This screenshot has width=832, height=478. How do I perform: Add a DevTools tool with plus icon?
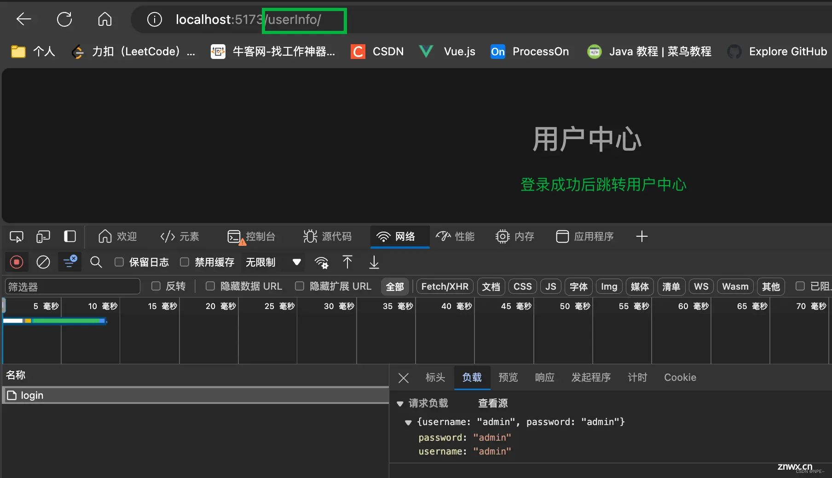tap(642, 237)
